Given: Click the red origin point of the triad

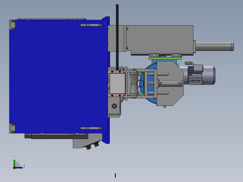Looking at the screenshot, I should (x=14, y=168).
